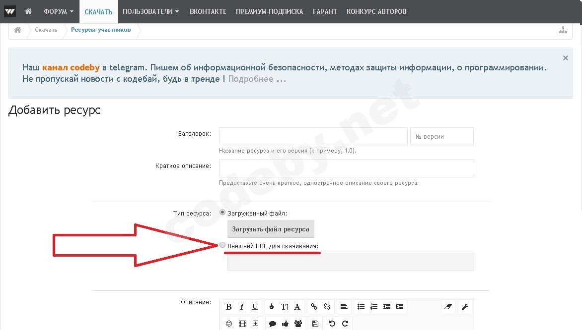The width and height of the screenshot is (582, 330).
Task: Click the 'Тип ресурса:' label
Action: coord(192,214)
